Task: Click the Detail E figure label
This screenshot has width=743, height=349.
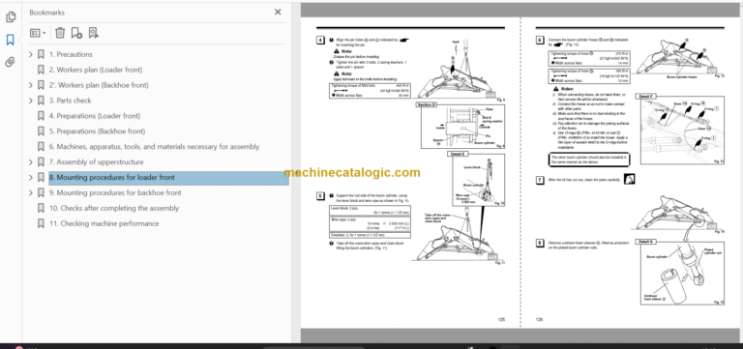Action: click(458, 154)
